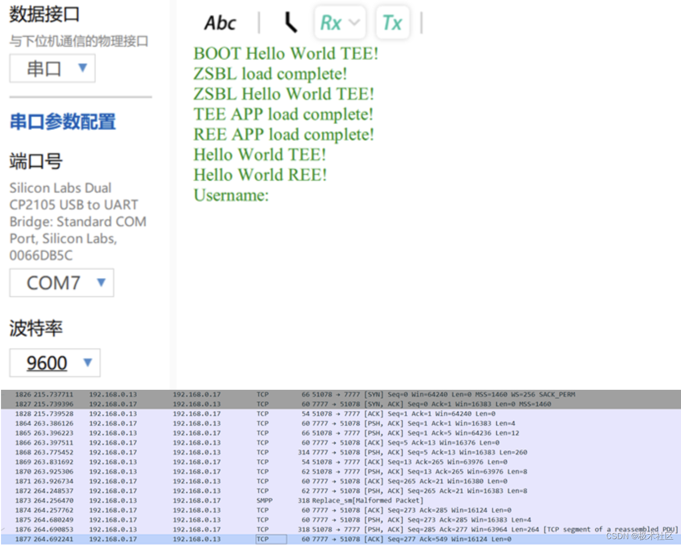This screenshot has width=681, height=545.
Task: Expand the Rx dropdown chevron
Action: 354,23
